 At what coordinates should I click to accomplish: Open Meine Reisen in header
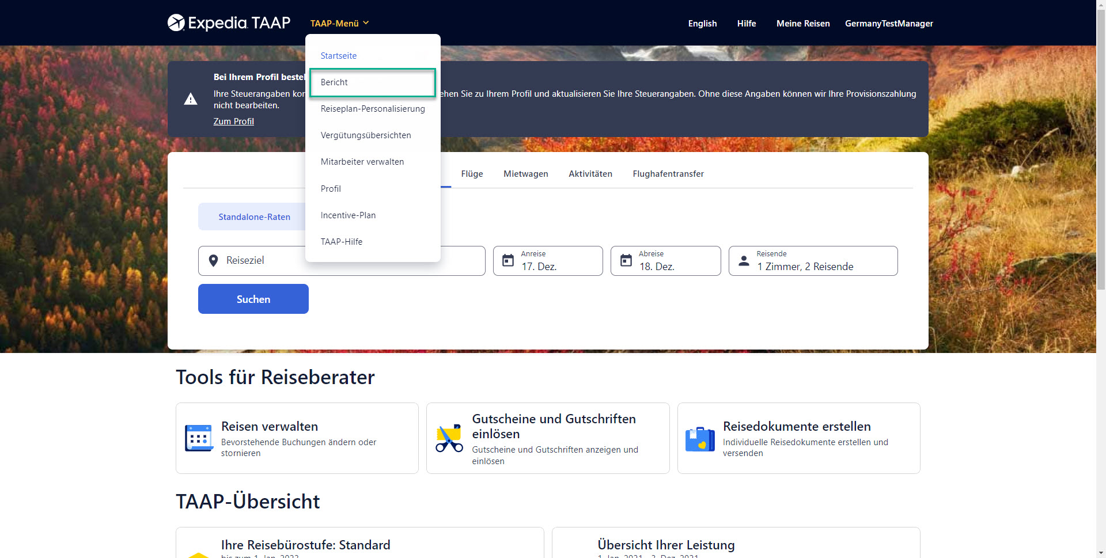(x=803, y=24)
